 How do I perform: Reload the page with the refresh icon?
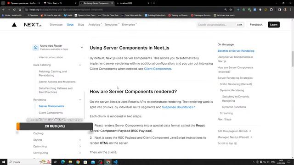point(14,10)
